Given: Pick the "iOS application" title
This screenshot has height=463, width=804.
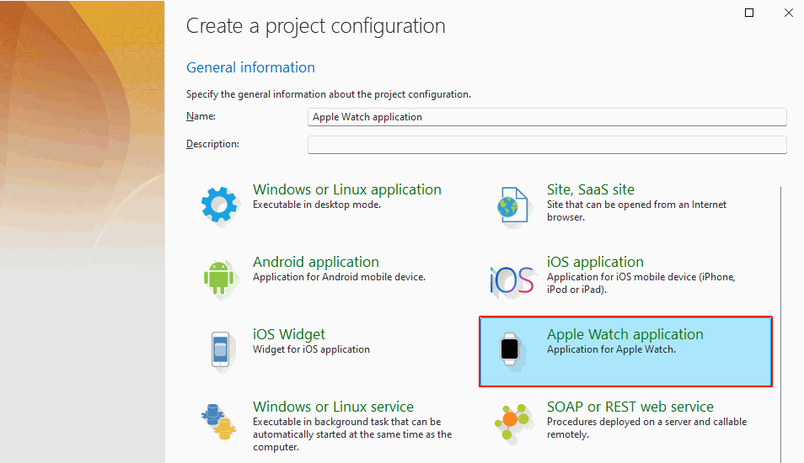Looking at the screenshot, I should pos(595,262).
